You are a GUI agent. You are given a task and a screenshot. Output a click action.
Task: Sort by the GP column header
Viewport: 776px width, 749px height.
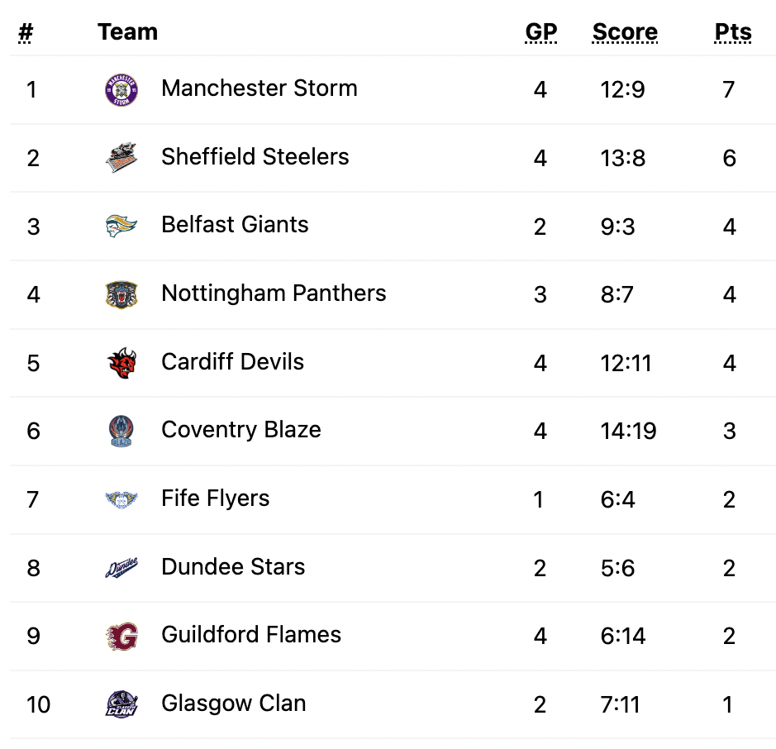point(541,32)
